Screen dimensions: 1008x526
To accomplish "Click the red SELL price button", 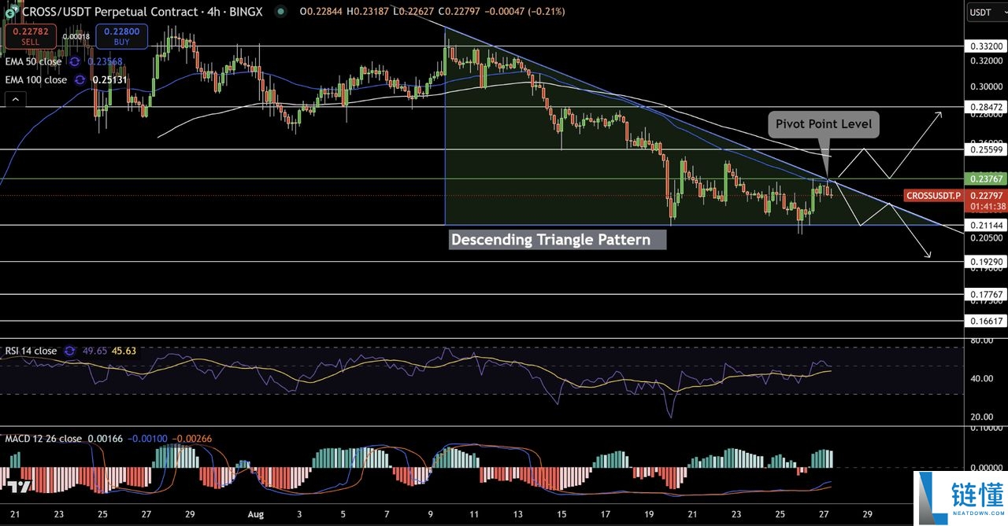I will point(28,36).
